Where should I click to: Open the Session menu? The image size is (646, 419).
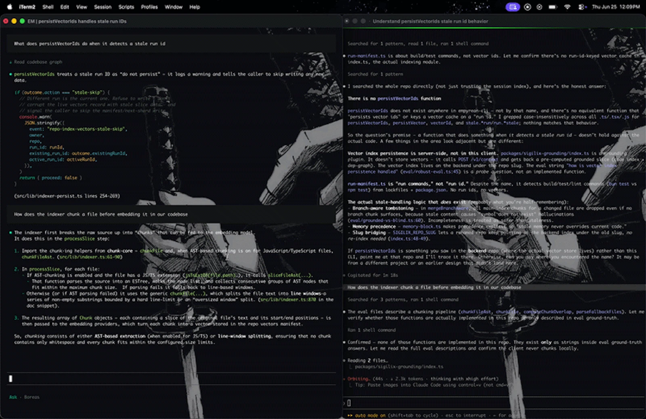pyautogui.click(x=103, y=7)
